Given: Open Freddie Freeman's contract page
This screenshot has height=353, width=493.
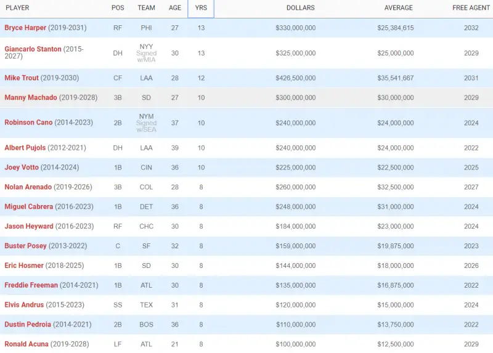Looking at the screenshot, I should 31,285.
